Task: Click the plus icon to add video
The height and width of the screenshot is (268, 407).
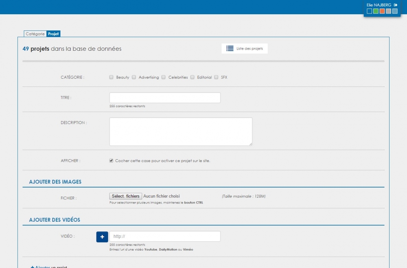Action: (x=102, y=237)
